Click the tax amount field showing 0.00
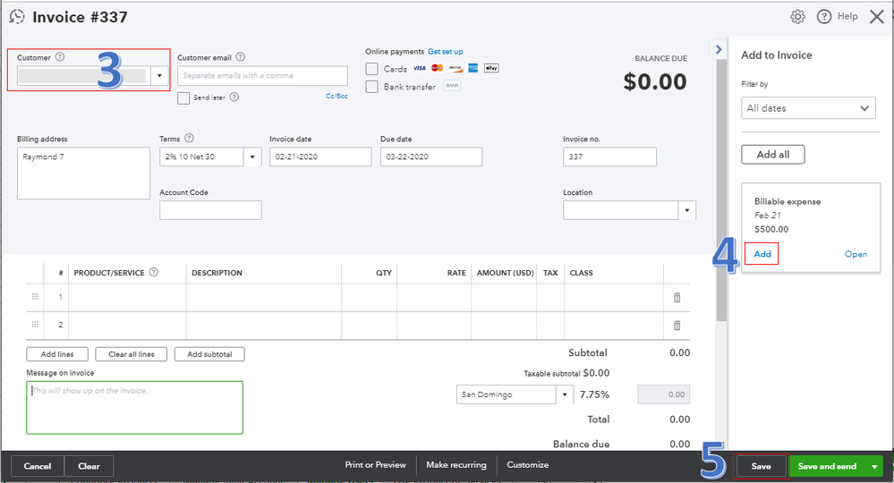894x483 pixels. pyautogui.click(x=664, y=394)
